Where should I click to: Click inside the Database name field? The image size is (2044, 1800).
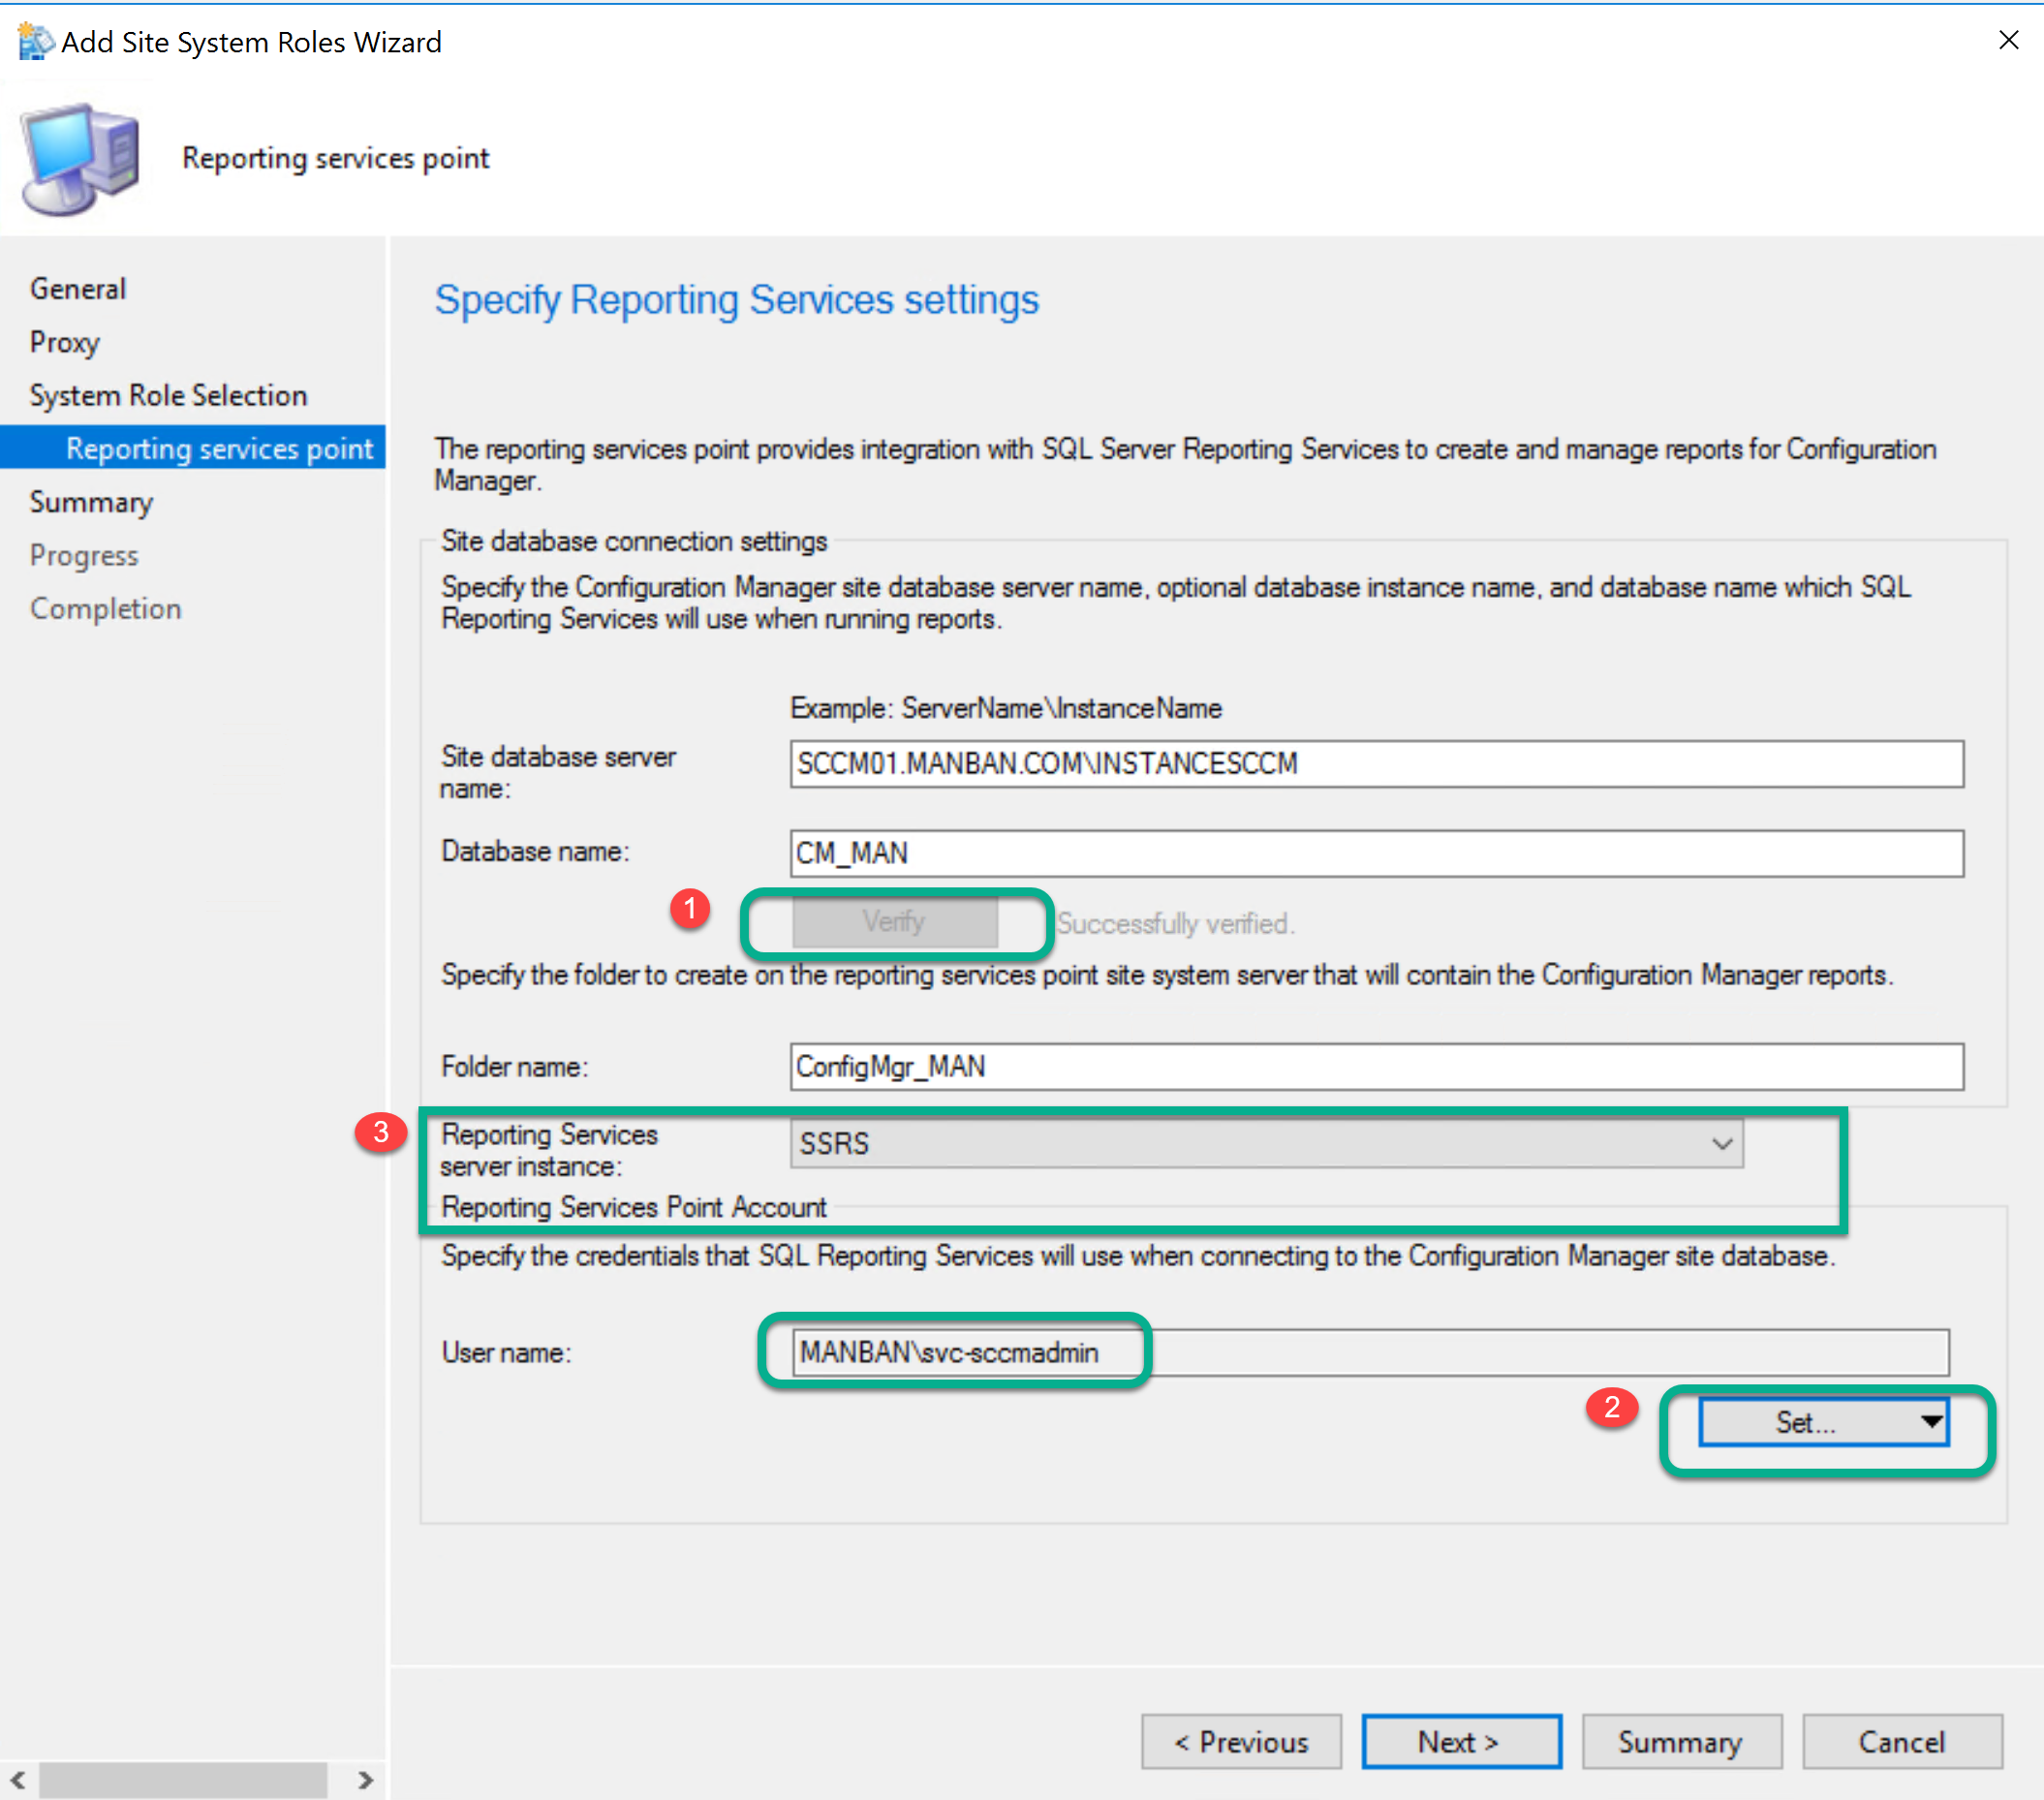coord(1377,853)
